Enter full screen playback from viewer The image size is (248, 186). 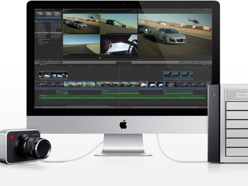[210, 60]
